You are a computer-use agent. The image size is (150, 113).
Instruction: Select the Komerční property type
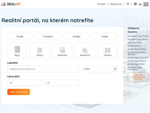coord(85,51)
